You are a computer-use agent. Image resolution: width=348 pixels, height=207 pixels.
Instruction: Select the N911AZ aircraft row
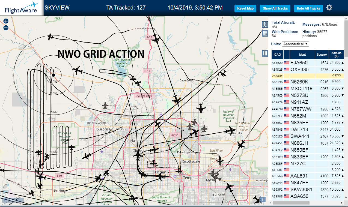(x=308, y=102)
